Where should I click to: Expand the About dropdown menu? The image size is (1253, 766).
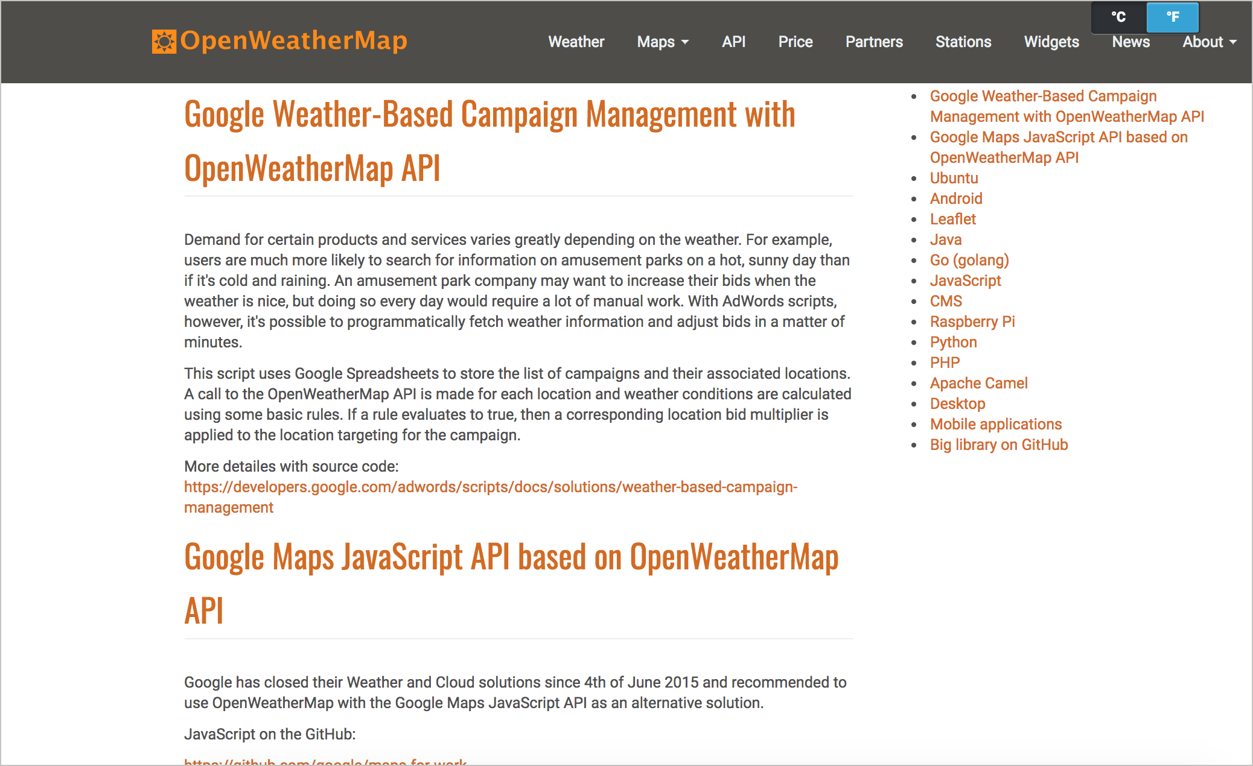tap(1210, 42)
